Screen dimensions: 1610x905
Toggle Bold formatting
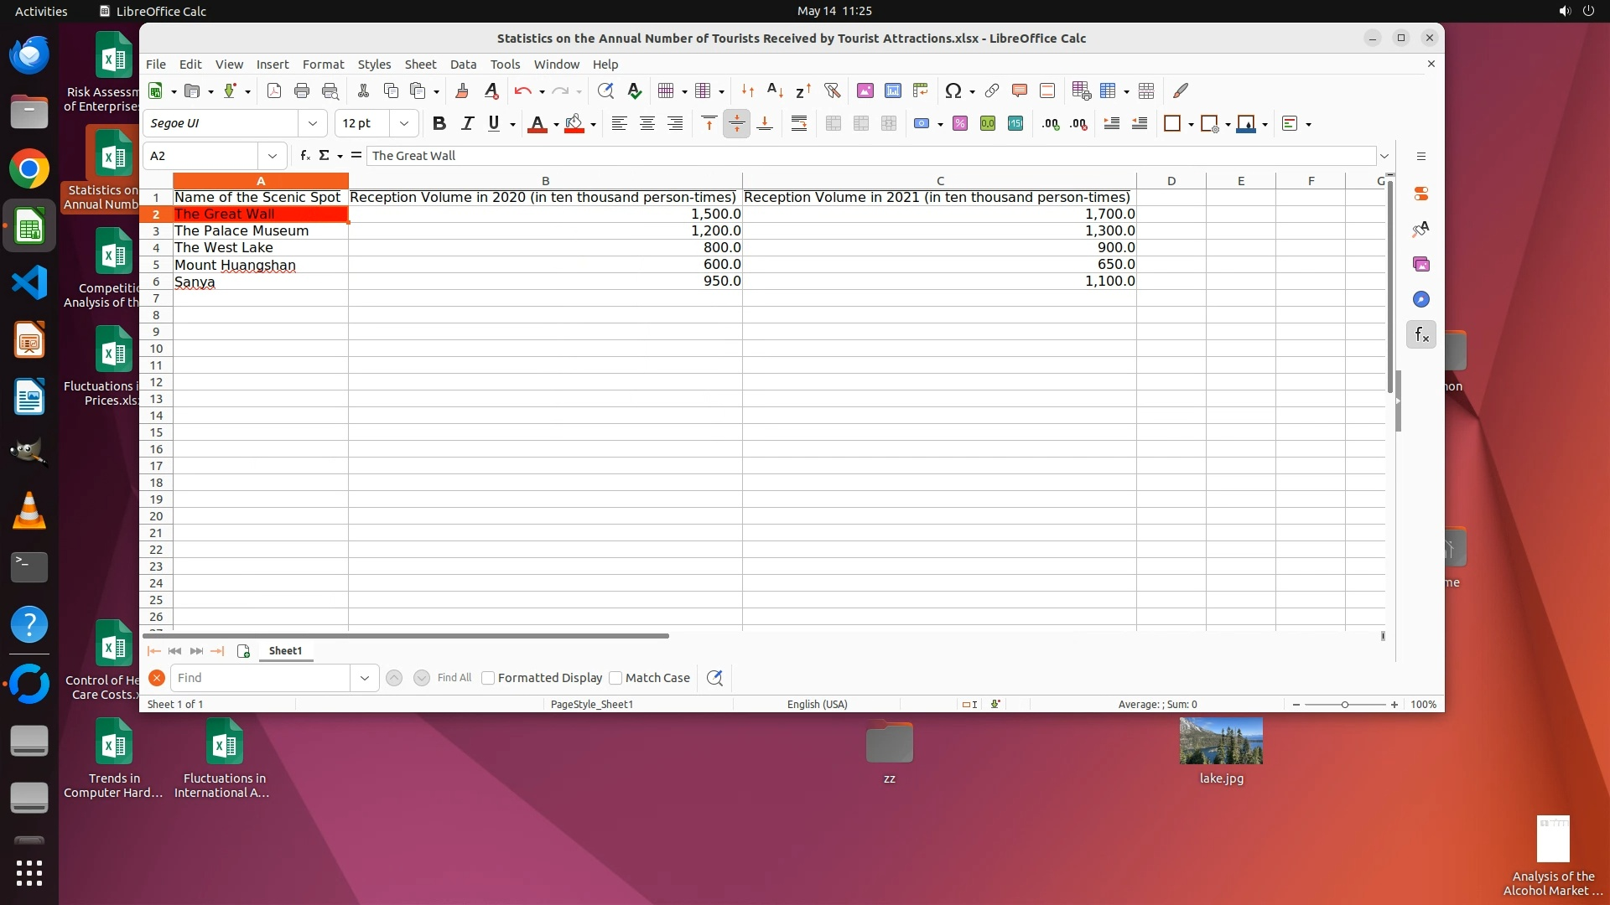click(439, 124)
